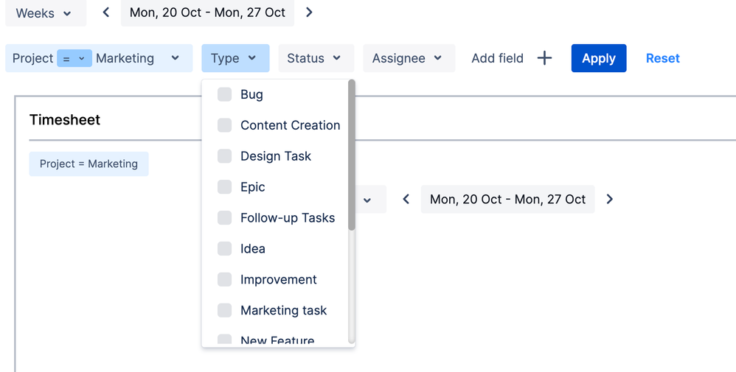Screen dimensions: 736x372
Task: Click the Type list scrollbar
Action: pyautogui.click(x=352, y=155)
